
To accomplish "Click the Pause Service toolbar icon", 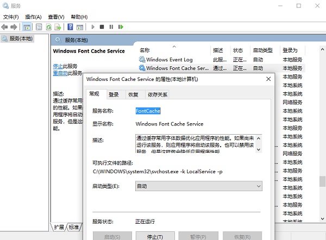I will click(111, 27).
